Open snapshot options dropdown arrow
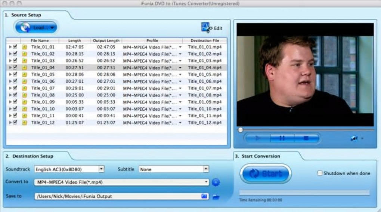Image resolution: width=381 pixels, height=212 pixels. pyautogui.click(x=362, y=138)
